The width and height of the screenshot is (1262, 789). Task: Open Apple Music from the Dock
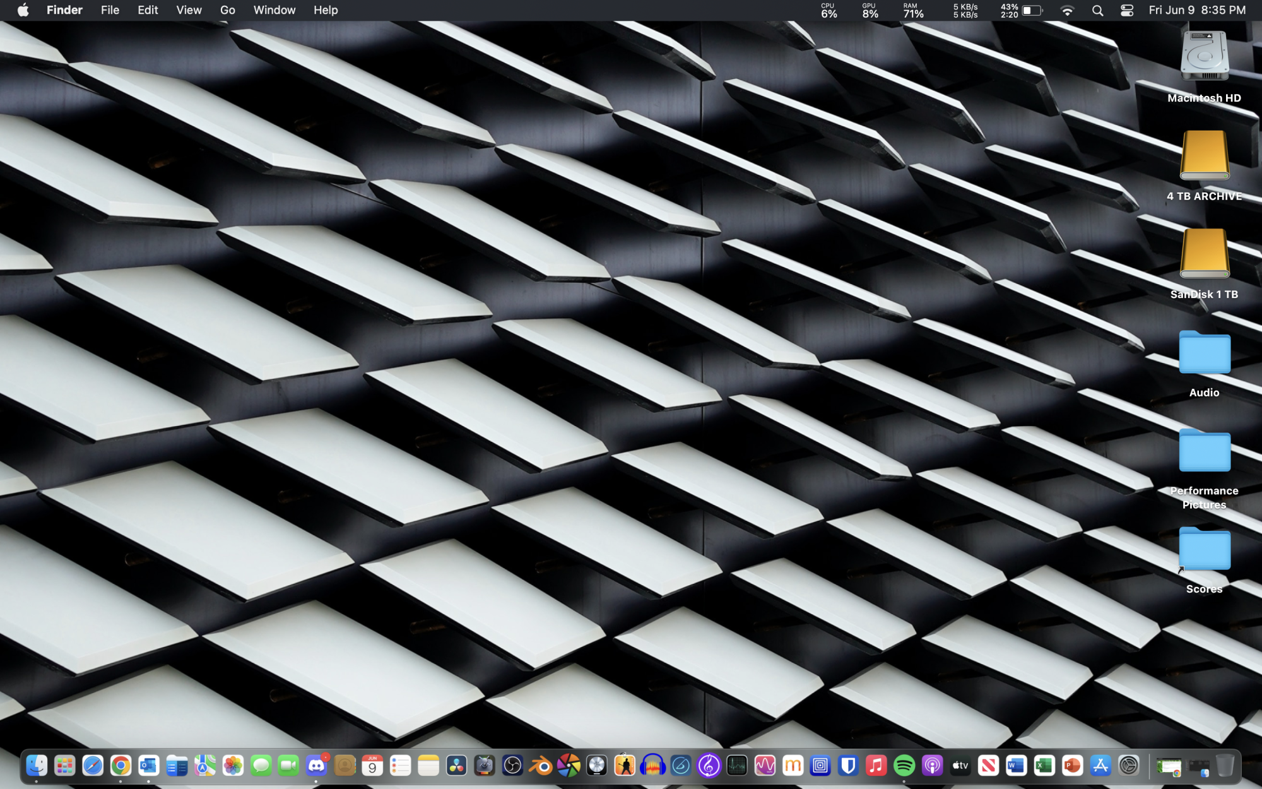click(876, 766)
